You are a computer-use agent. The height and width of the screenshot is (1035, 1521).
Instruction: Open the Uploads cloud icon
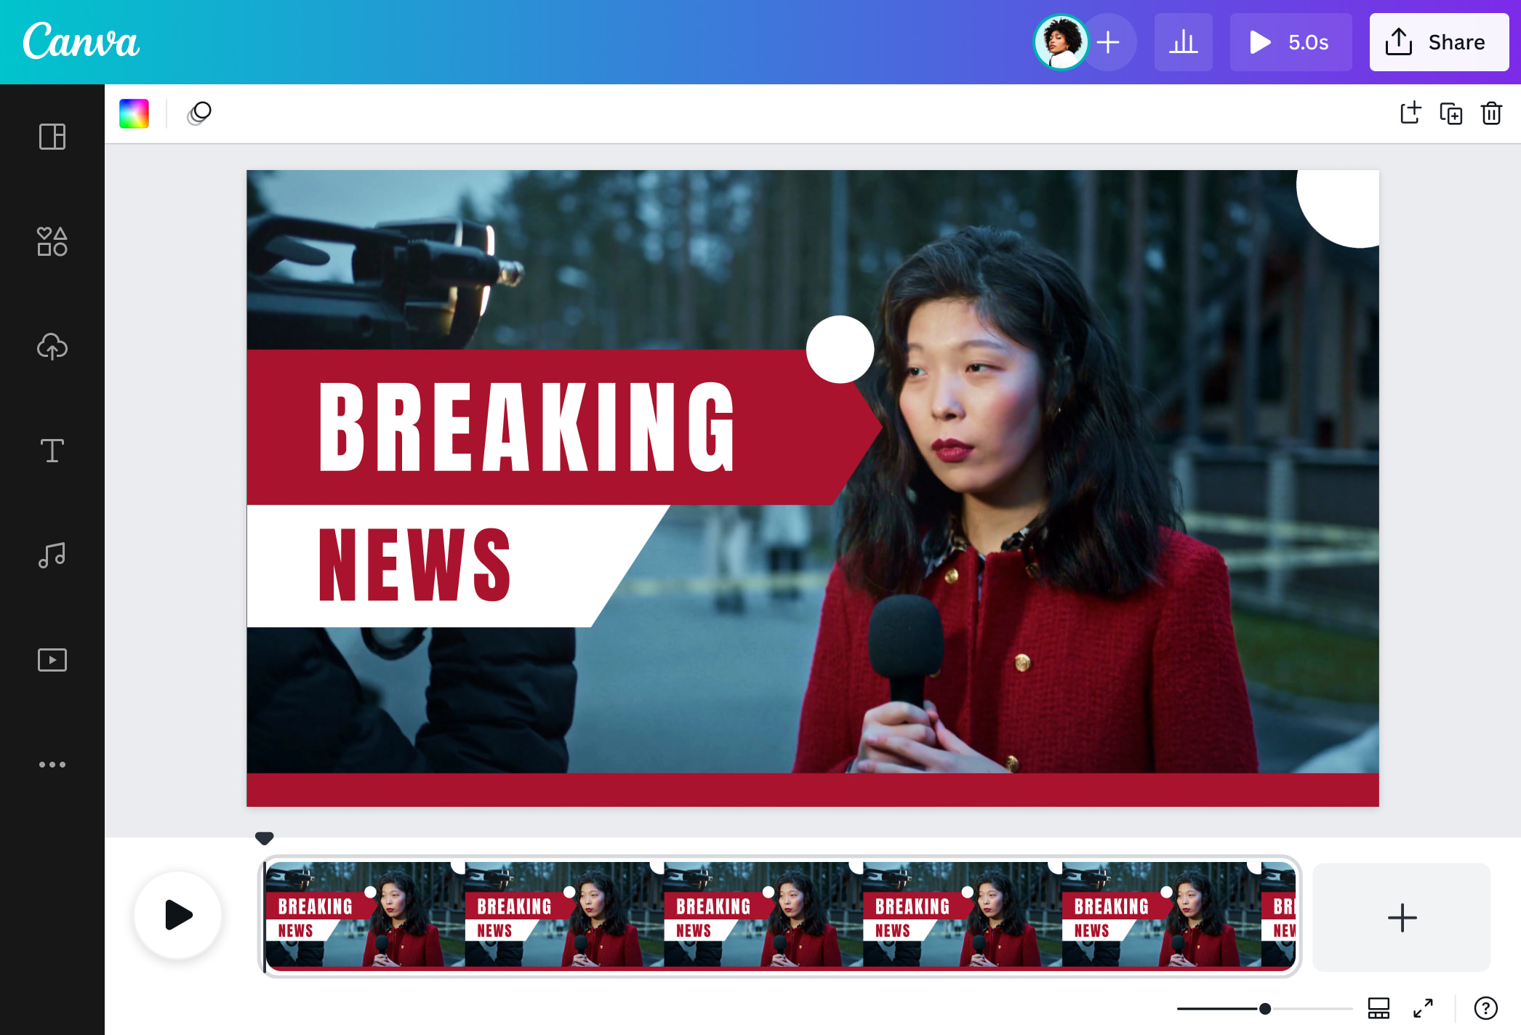click(x=52, y=347)
